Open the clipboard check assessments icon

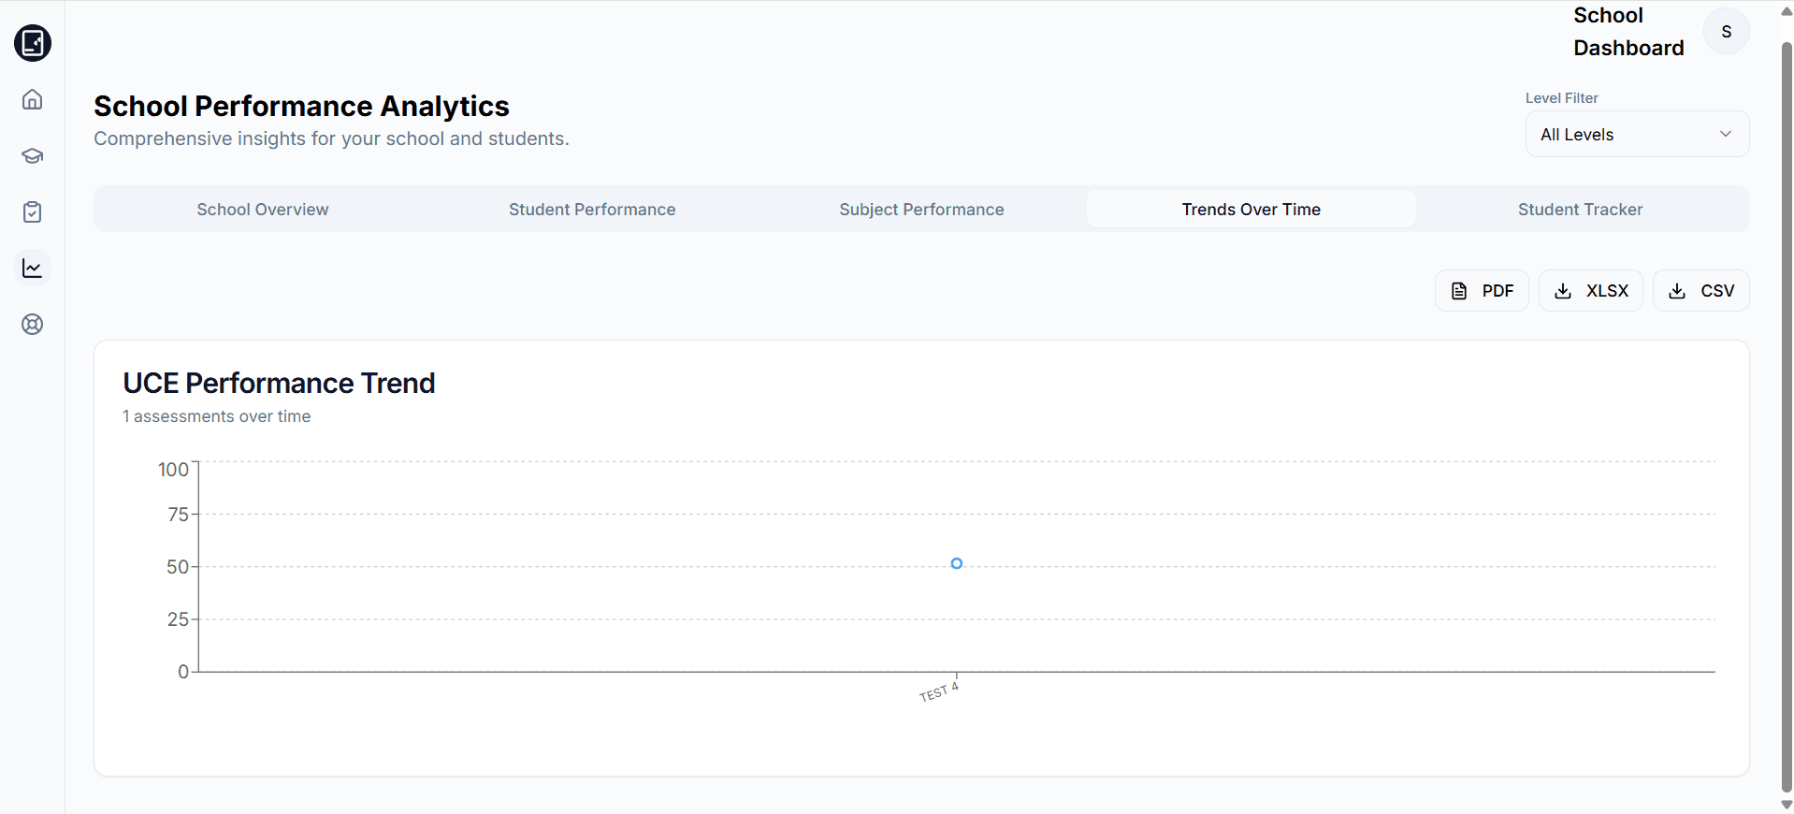click(x=33, y=211)
